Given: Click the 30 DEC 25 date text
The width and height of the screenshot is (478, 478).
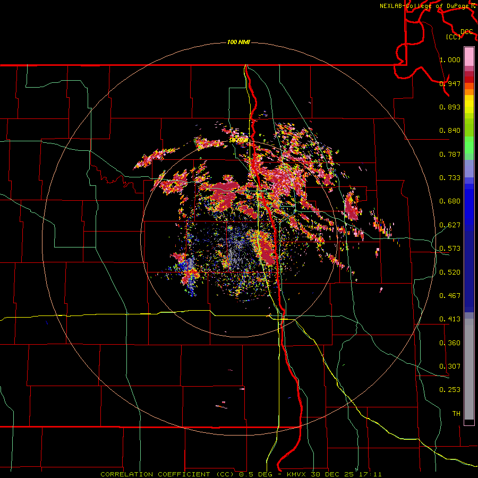Looking at the screenshot, I should click(x=332, y=474).
